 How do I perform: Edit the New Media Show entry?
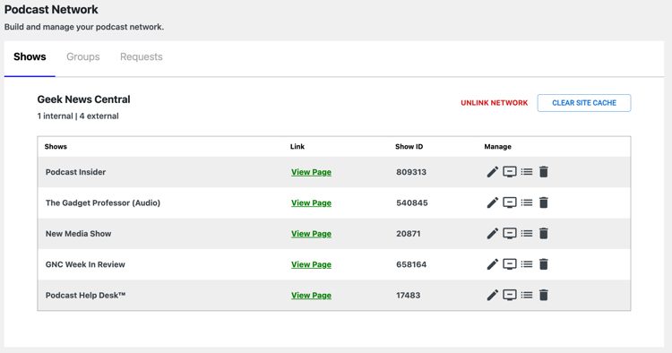click(x=493, y=234)
